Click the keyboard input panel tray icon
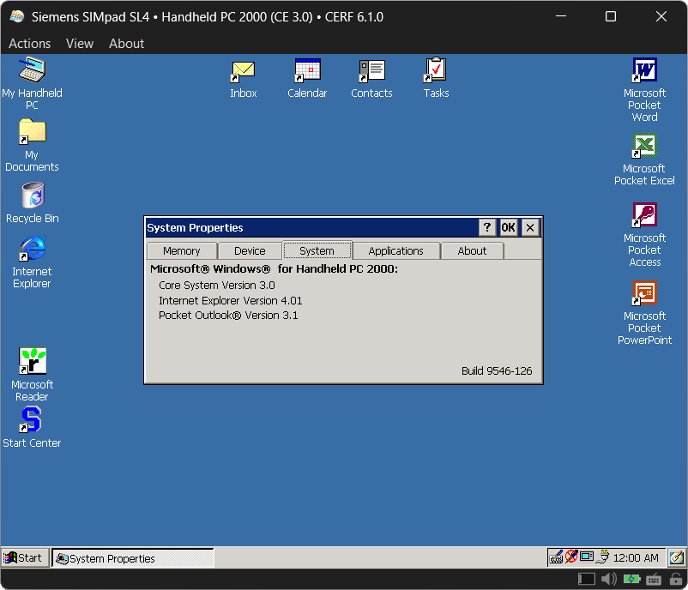Viewport: 688px width, 590px height. pos(556,557)
